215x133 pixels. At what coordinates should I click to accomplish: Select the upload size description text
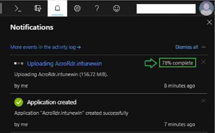(x=61, y=75)
